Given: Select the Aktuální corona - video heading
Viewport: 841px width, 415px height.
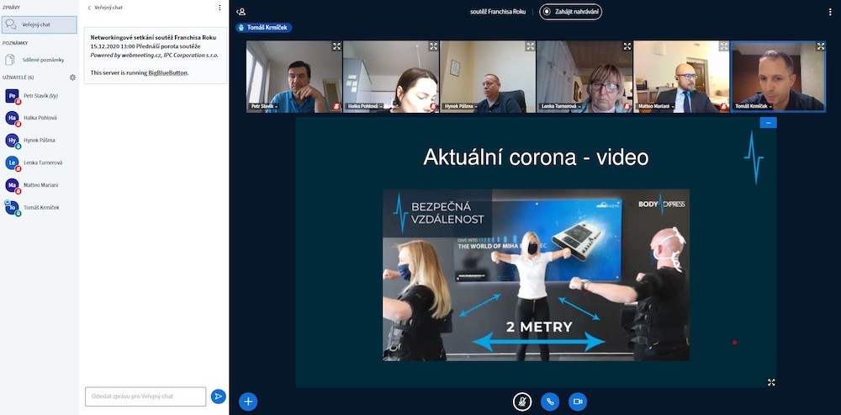Looking at the screenshot, I should tap(536, 157).
